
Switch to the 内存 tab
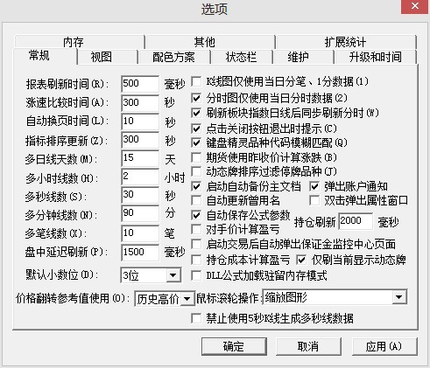(79, 42)
